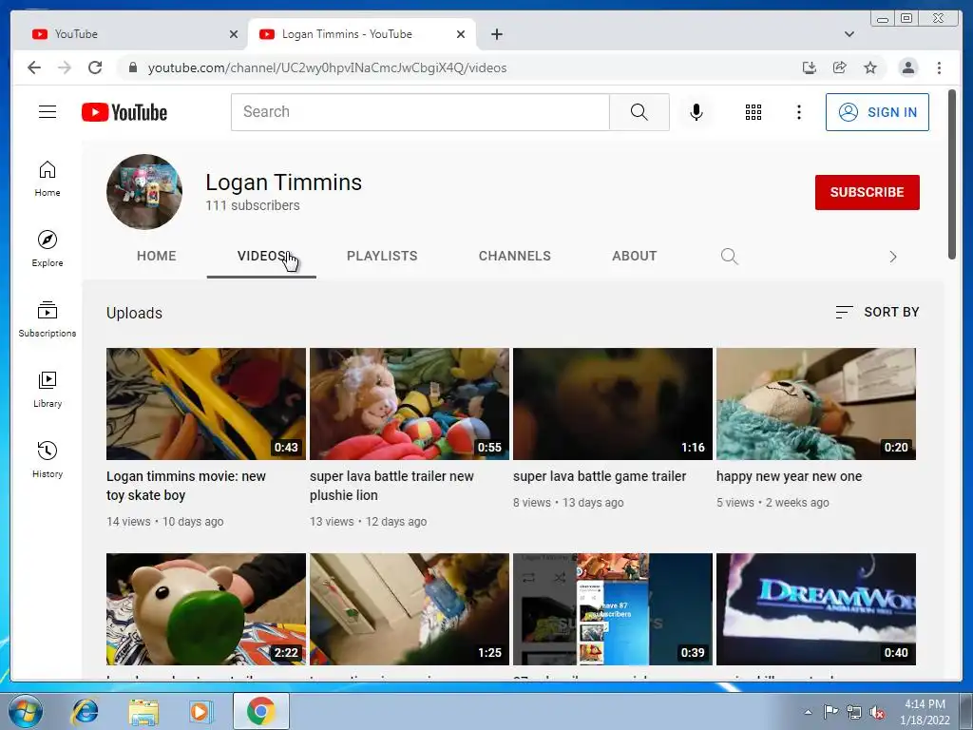Expand more channel tabs with right chevron
Screen dimensions: 973x730
click(893, 257)
